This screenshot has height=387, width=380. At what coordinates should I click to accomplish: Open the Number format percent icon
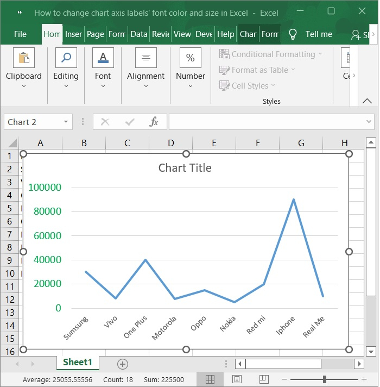(x=191, y=58)
